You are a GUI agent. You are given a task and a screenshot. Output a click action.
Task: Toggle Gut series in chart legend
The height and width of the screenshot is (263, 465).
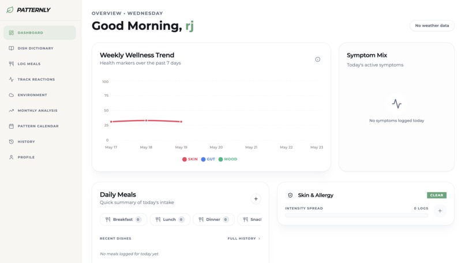coord(208,159)
